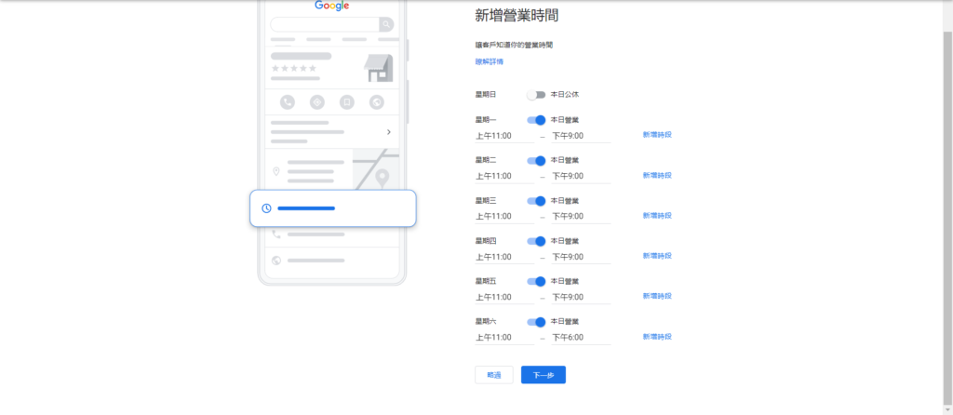Click the directions icon in phone mockup
This screenshot has width=953, height=415.
(317, 102)
